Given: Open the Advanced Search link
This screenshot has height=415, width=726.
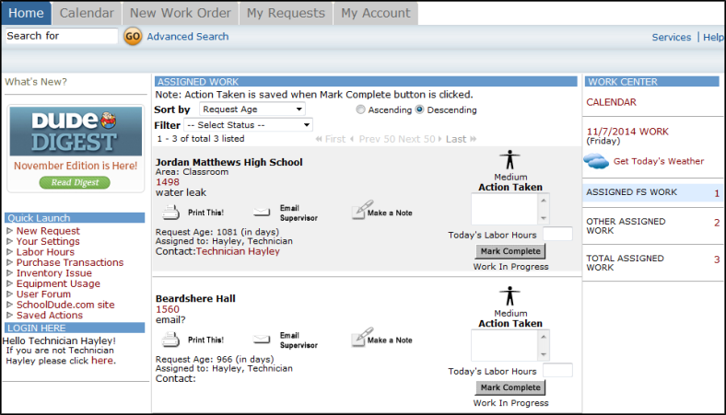Looking at the screenshot, I should click(x=187, y=37).
